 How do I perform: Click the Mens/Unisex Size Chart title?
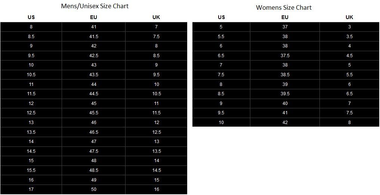[x=95, y=6]
